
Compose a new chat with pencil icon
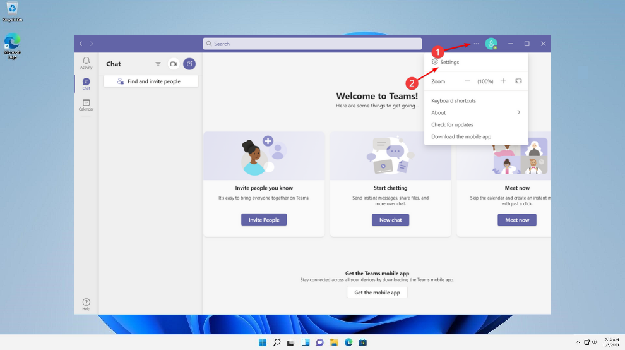pos(189,64)
